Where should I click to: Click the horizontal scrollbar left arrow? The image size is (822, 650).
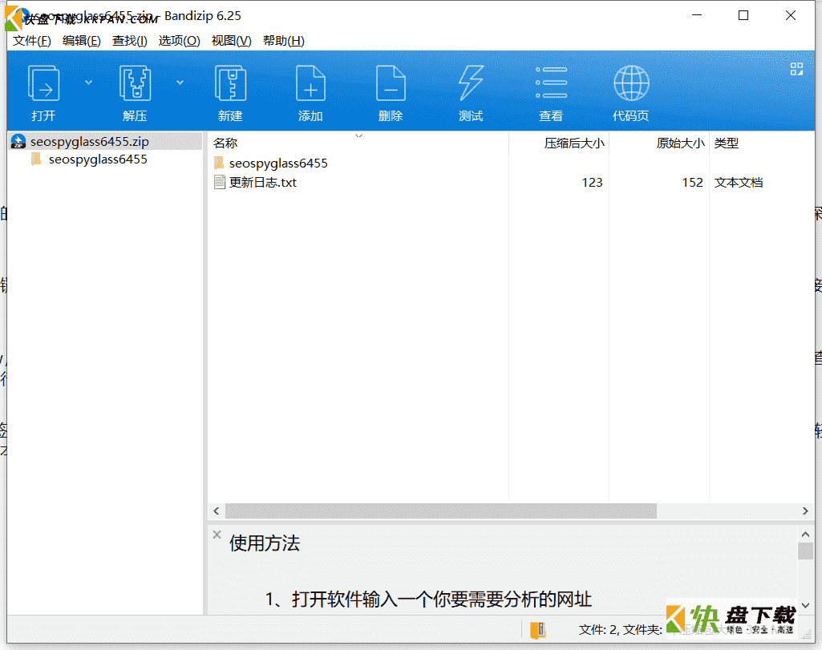tap(217, 511)
